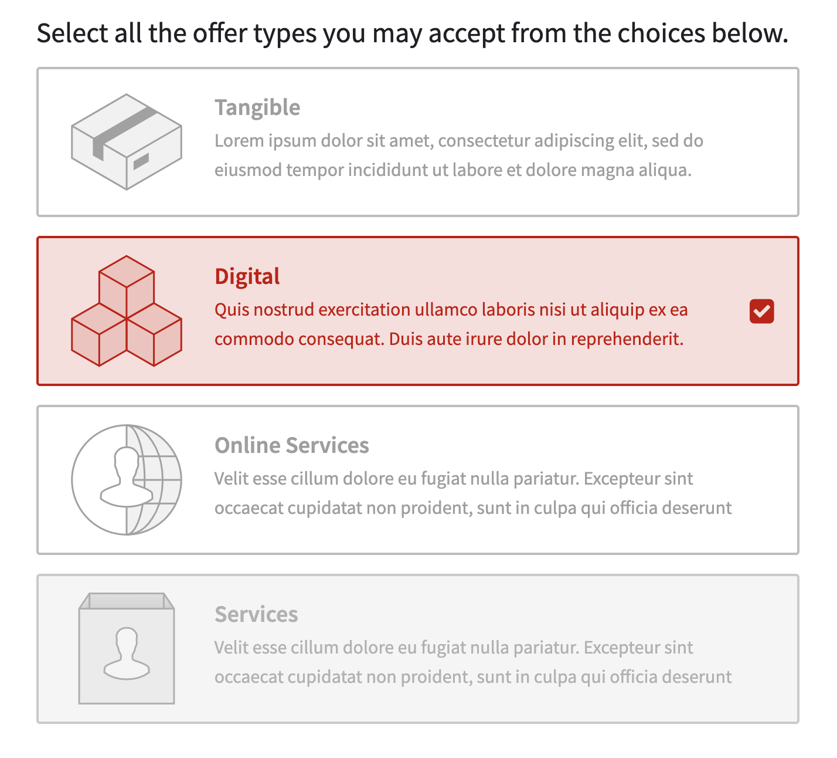Screen dimensions: 837x758
Task: Click the Services title label
Action: point(256,614)
